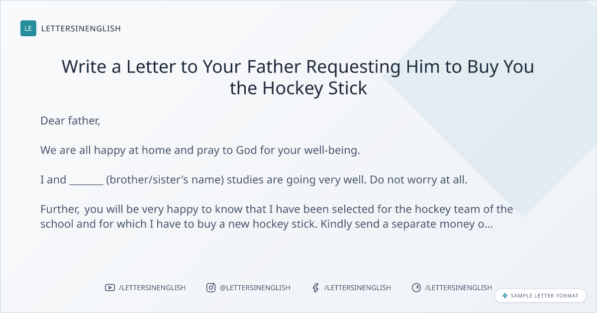Viewport: 597px width, 313px height.
Task: Click the Facebook icon in footer
Action: pos(315,288)
